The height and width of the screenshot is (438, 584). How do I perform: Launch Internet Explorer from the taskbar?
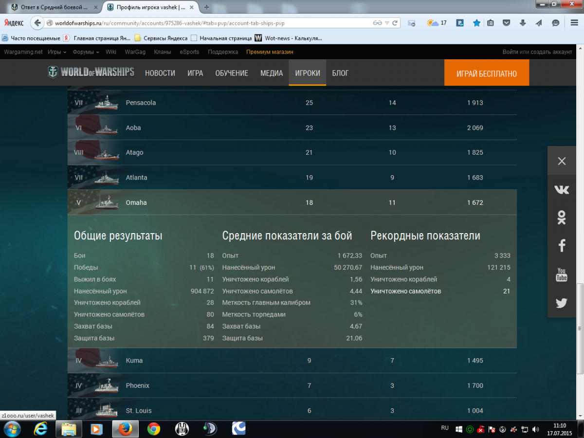click(x=41, y=429)
